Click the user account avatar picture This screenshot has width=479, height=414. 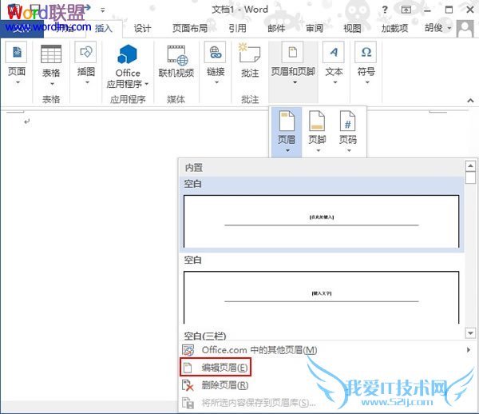click(465, 29)
